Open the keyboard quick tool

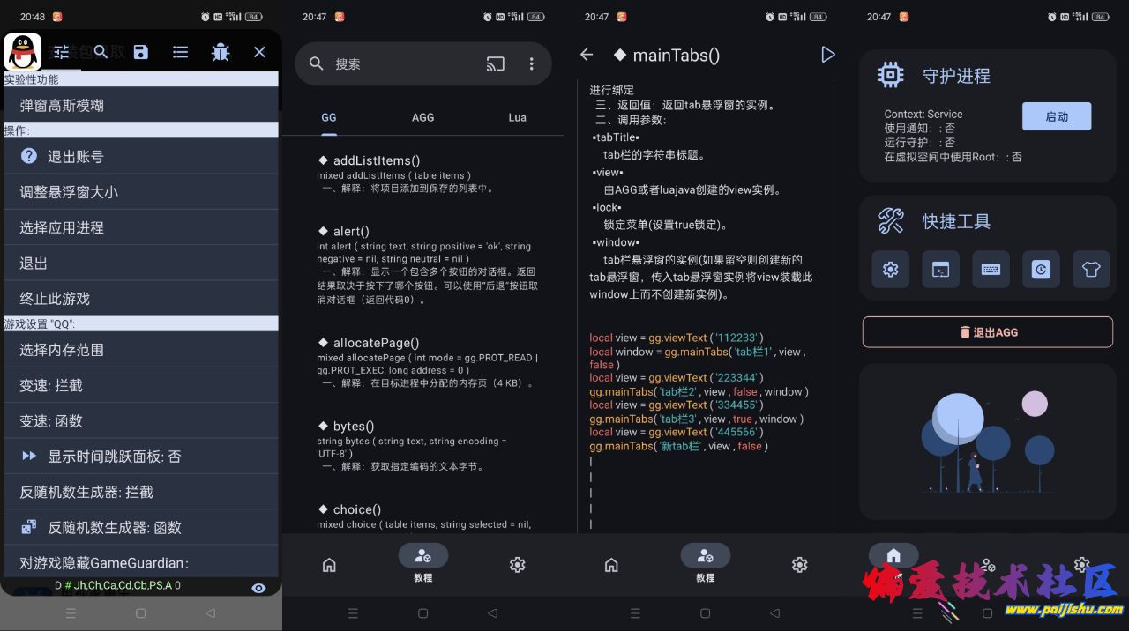991,270
